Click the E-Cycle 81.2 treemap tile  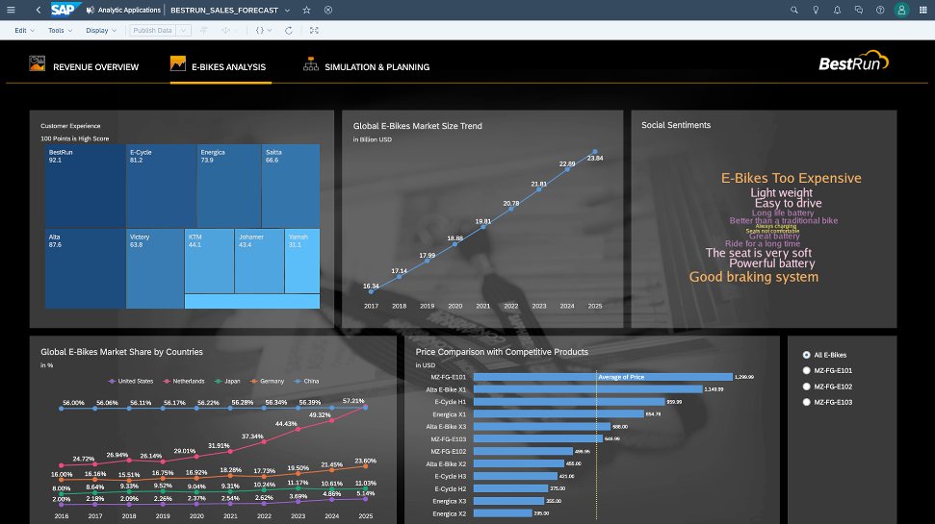pos(161,186)
